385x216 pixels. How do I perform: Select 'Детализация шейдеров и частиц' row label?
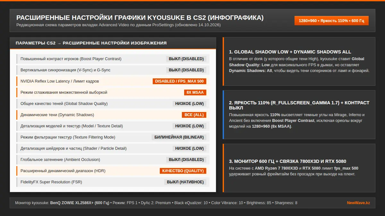73,148
